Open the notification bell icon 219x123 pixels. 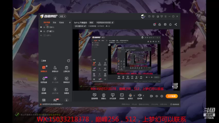(x=170, y=24)
